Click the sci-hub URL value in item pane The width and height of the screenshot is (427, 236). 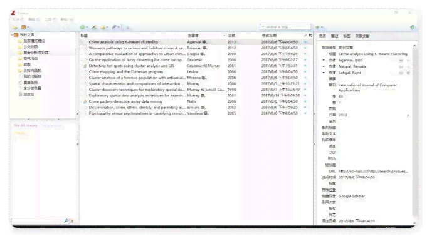373,172
